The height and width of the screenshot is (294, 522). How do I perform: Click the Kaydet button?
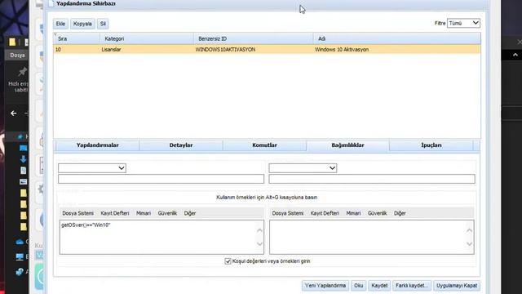379,286
